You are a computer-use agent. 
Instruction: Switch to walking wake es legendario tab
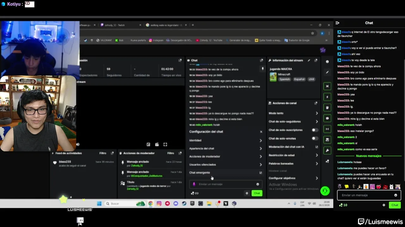pyautogui.click(x=165, y=25)
